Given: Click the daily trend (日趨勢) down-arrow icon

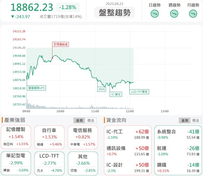Looking at the screenshot, I should pos(155,14).
